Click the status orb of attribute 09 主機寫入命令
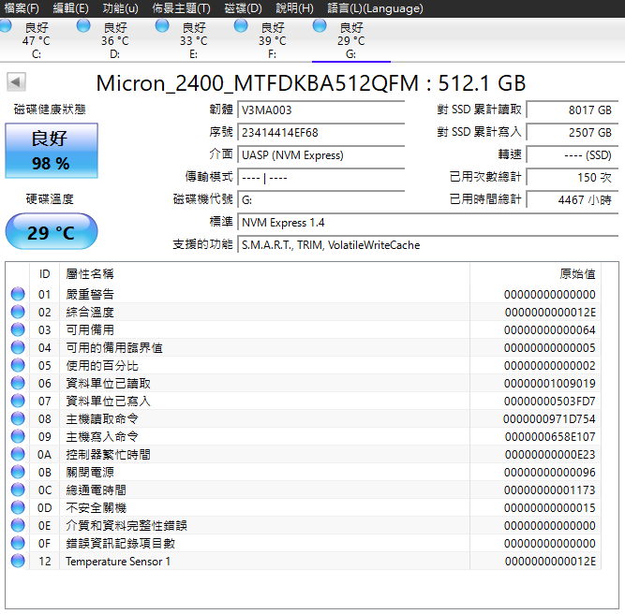 pos(18,436)
